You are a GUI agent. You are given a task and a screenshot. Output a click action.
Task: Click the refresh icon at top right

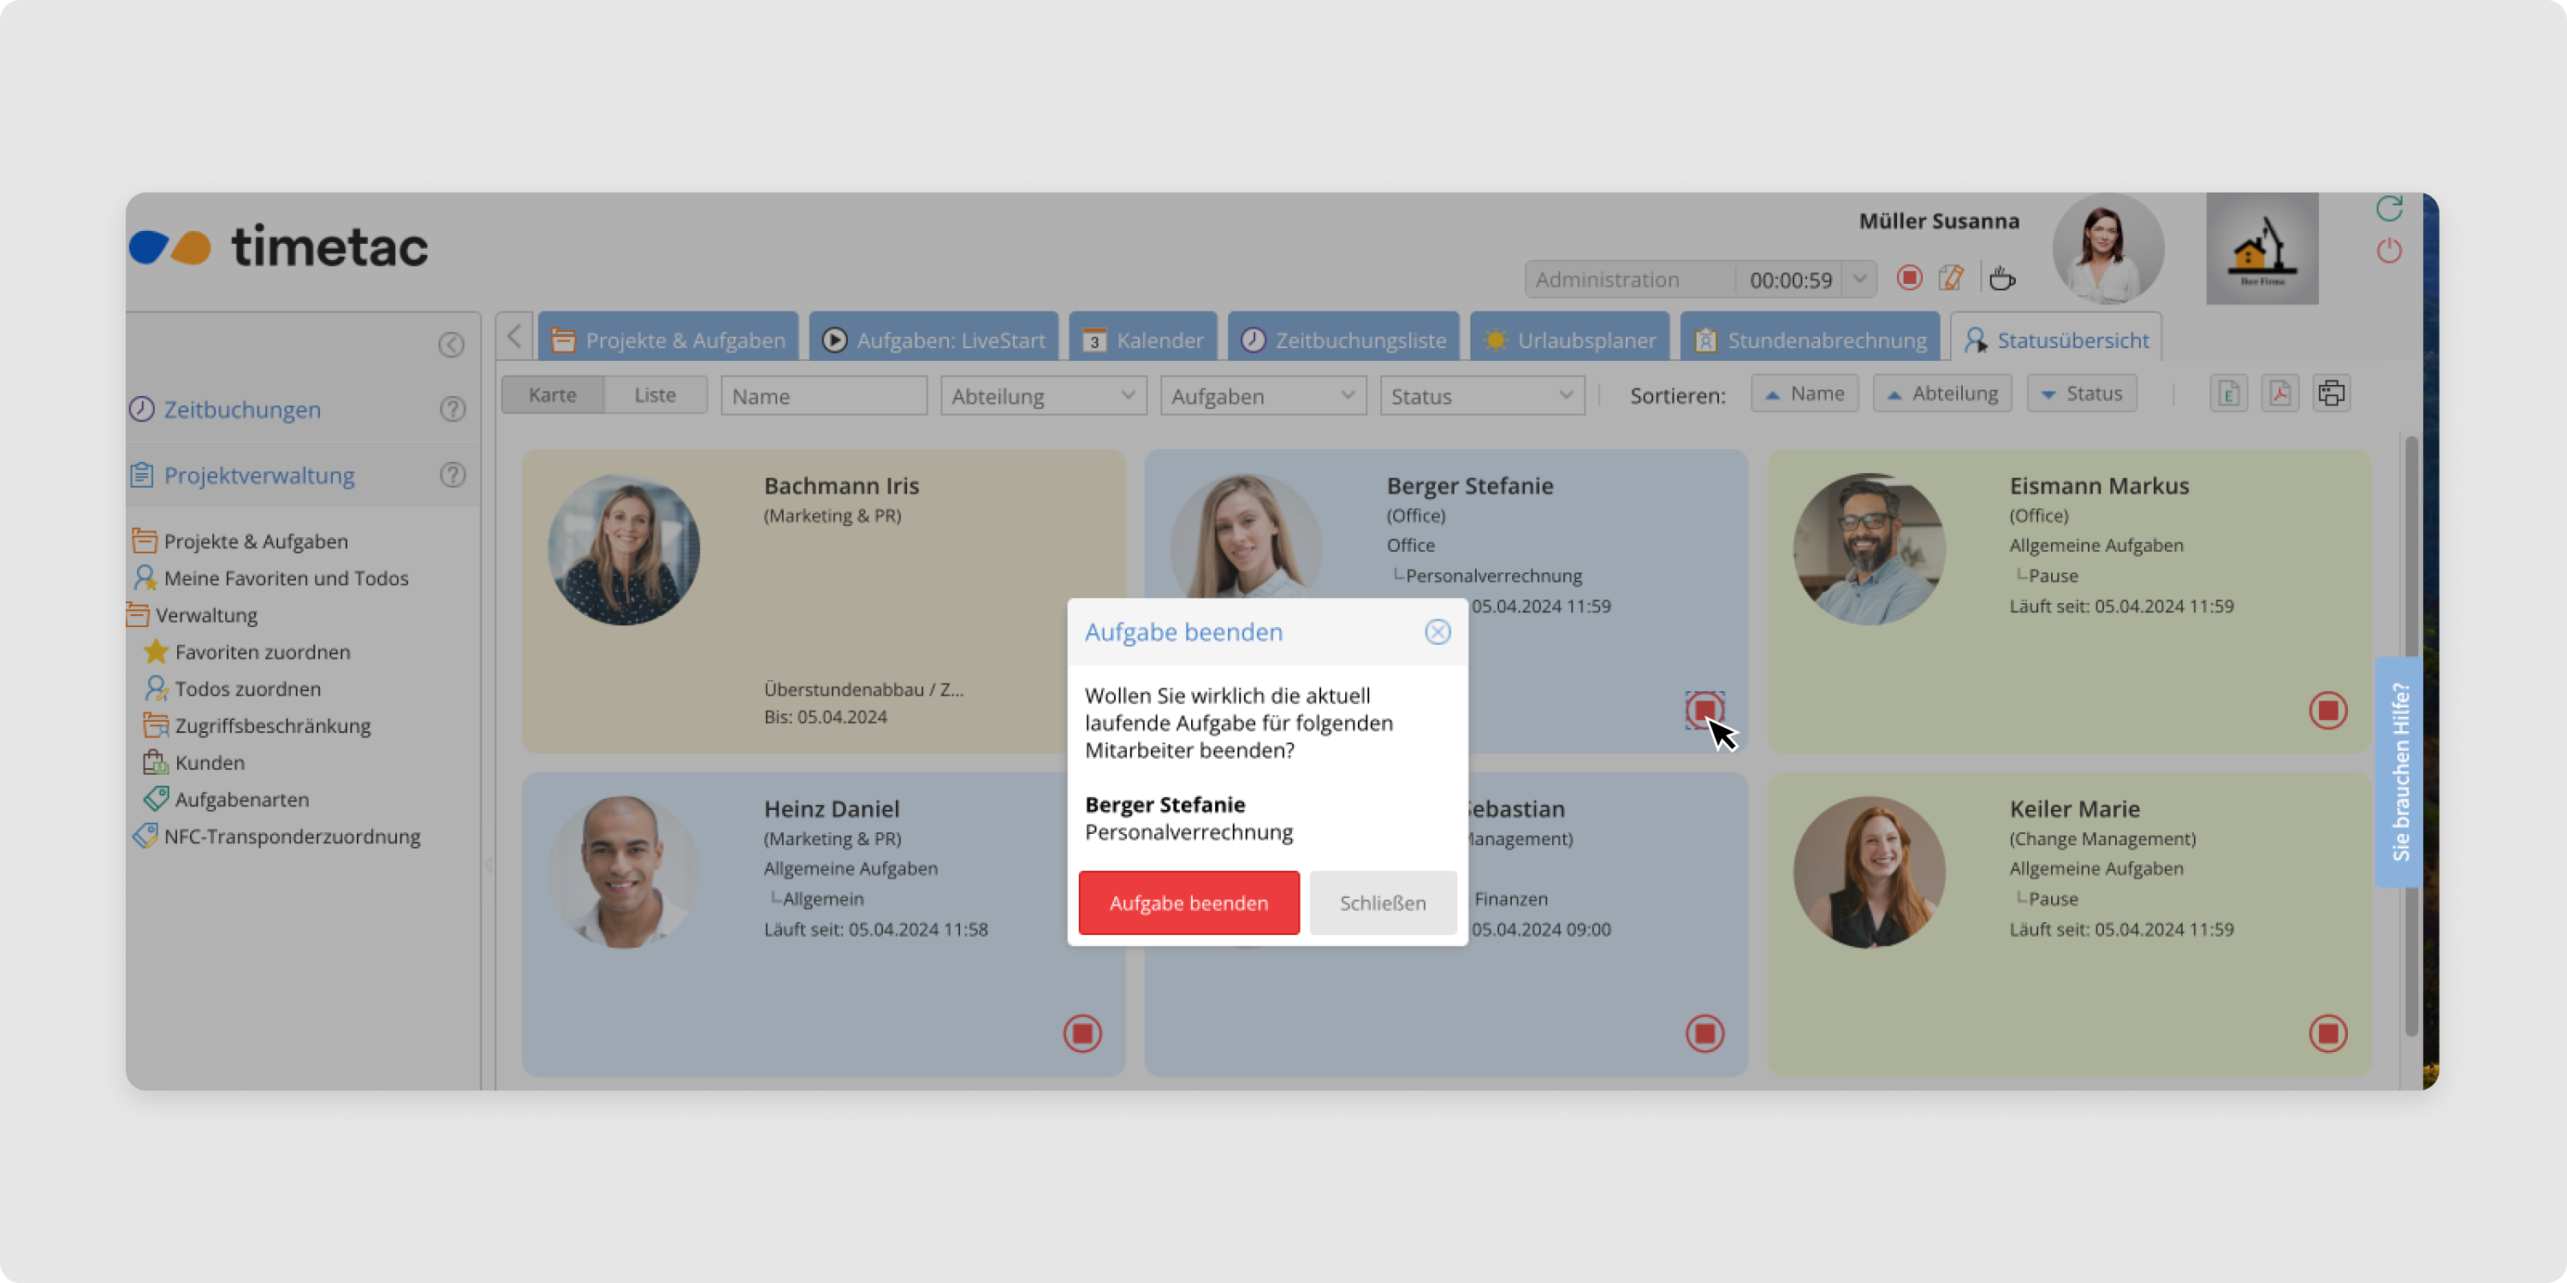coord(2389,208)
